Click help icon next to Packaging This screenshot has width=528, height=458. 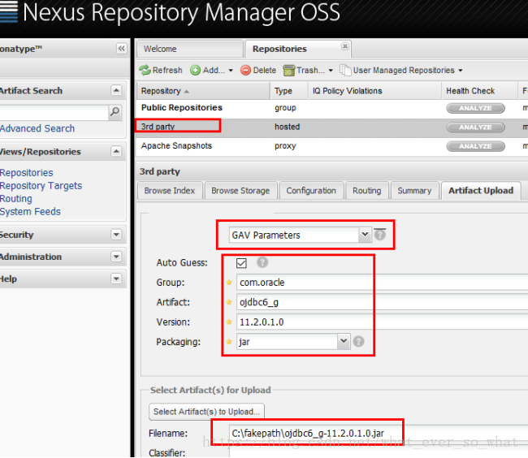[358, 342]
